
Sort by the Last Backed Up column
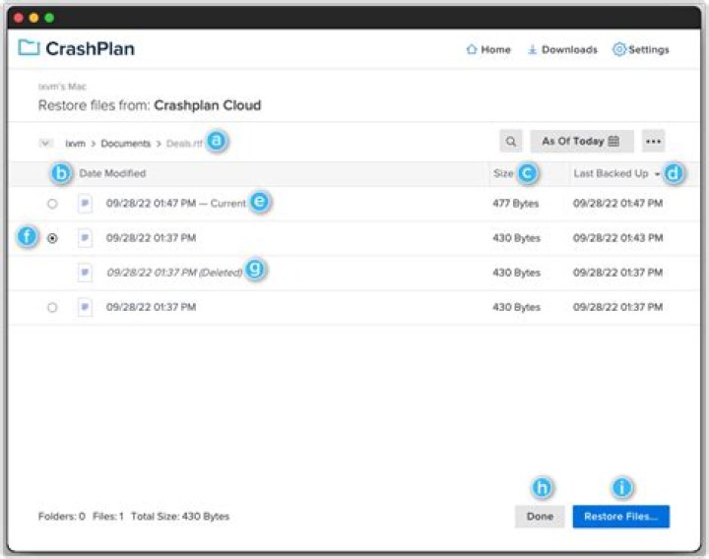(x=615, y=173)
